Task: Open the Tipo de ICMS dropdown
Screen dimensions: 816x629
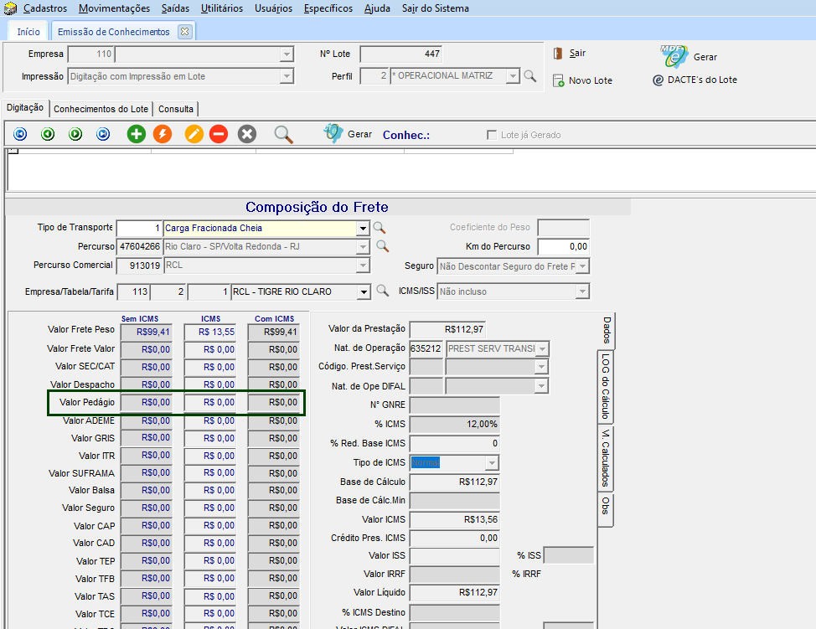Action: pos(492,463)
